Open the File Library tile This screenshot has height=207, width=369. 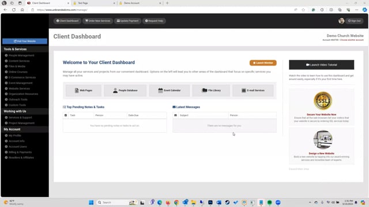[x=211, y=90]
